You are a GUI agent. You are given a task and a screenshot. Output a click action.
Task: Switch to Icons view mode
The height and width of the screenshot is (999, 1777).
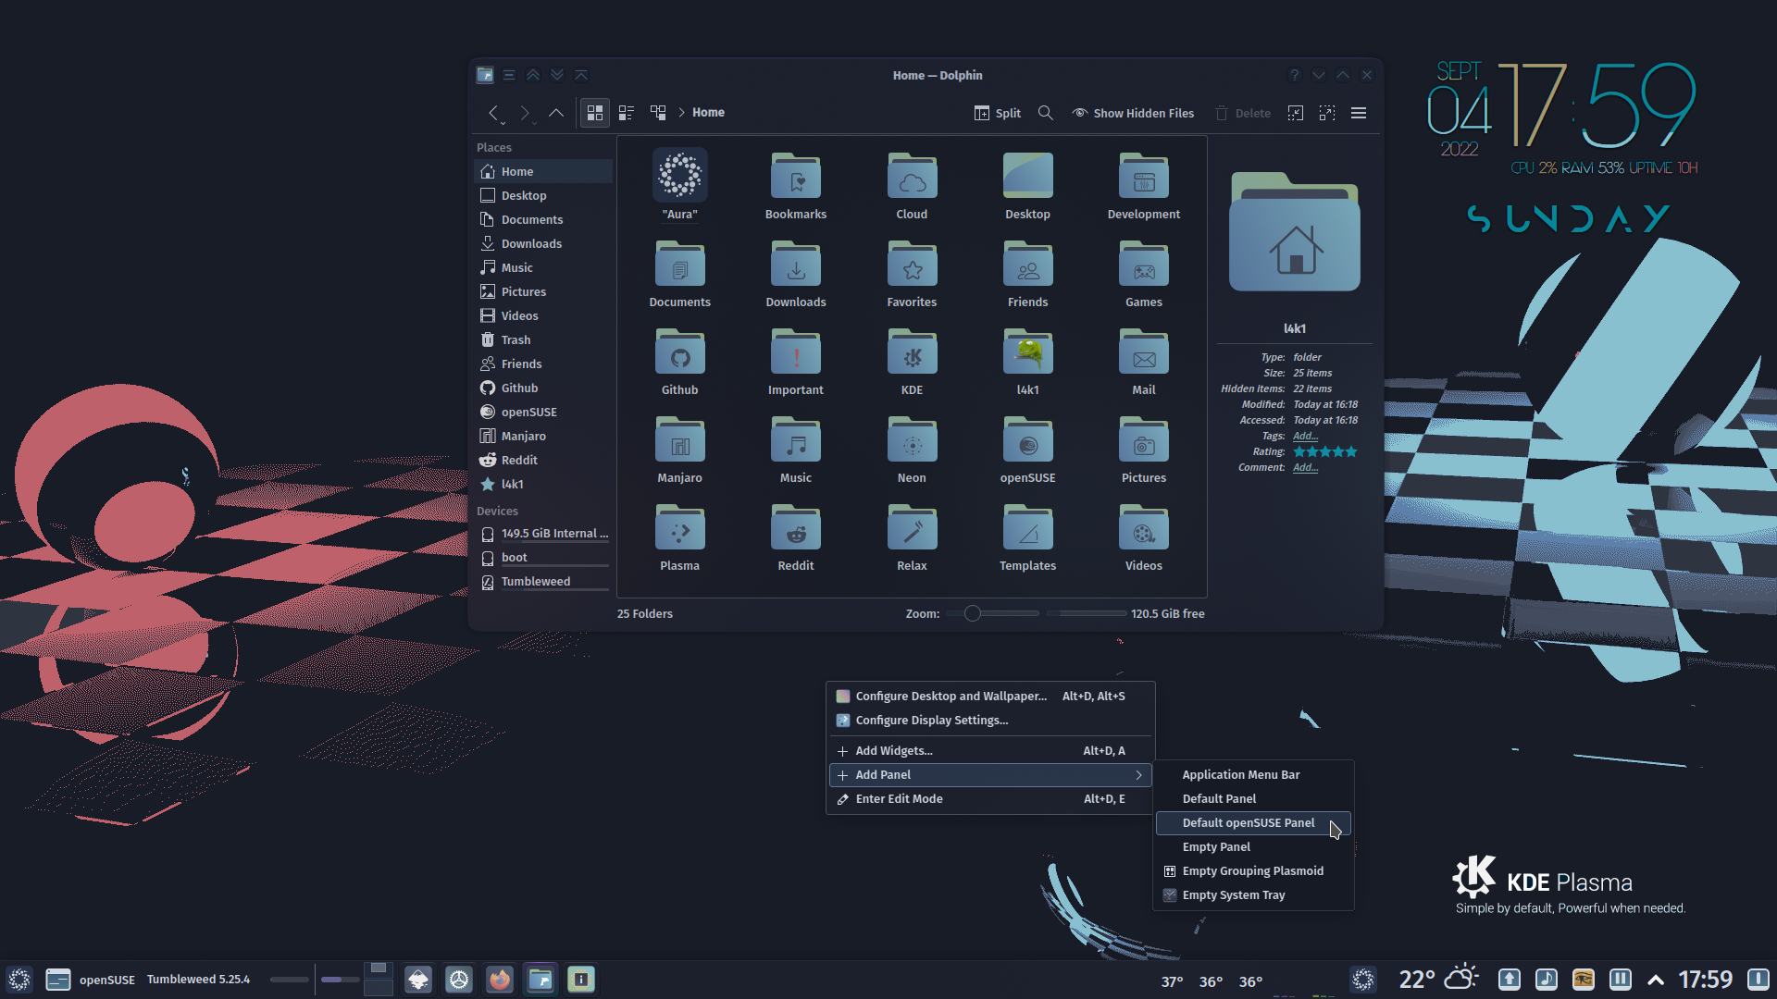595,113
